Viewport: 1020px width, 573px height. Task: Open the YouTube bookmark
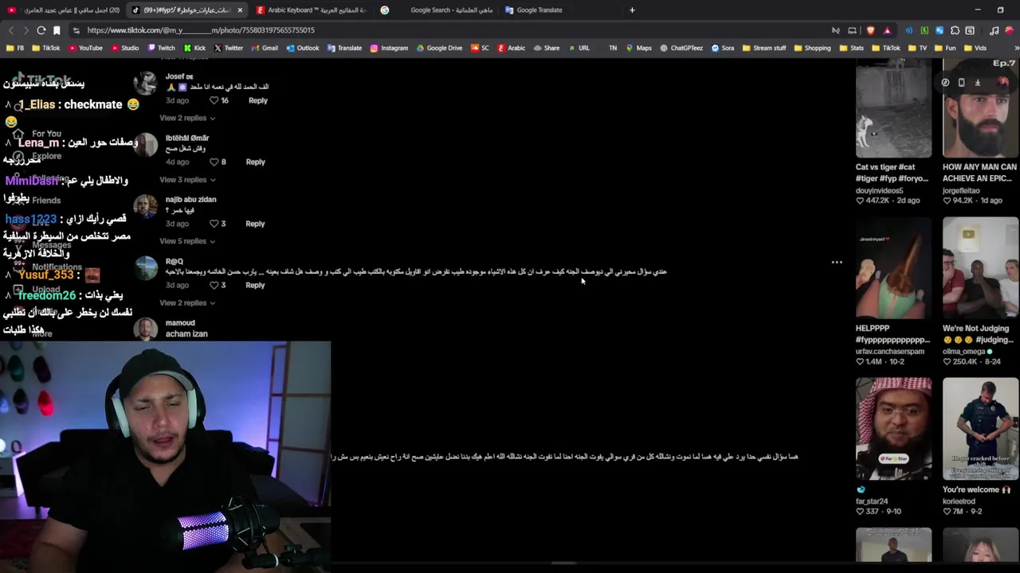coord(85,48)
